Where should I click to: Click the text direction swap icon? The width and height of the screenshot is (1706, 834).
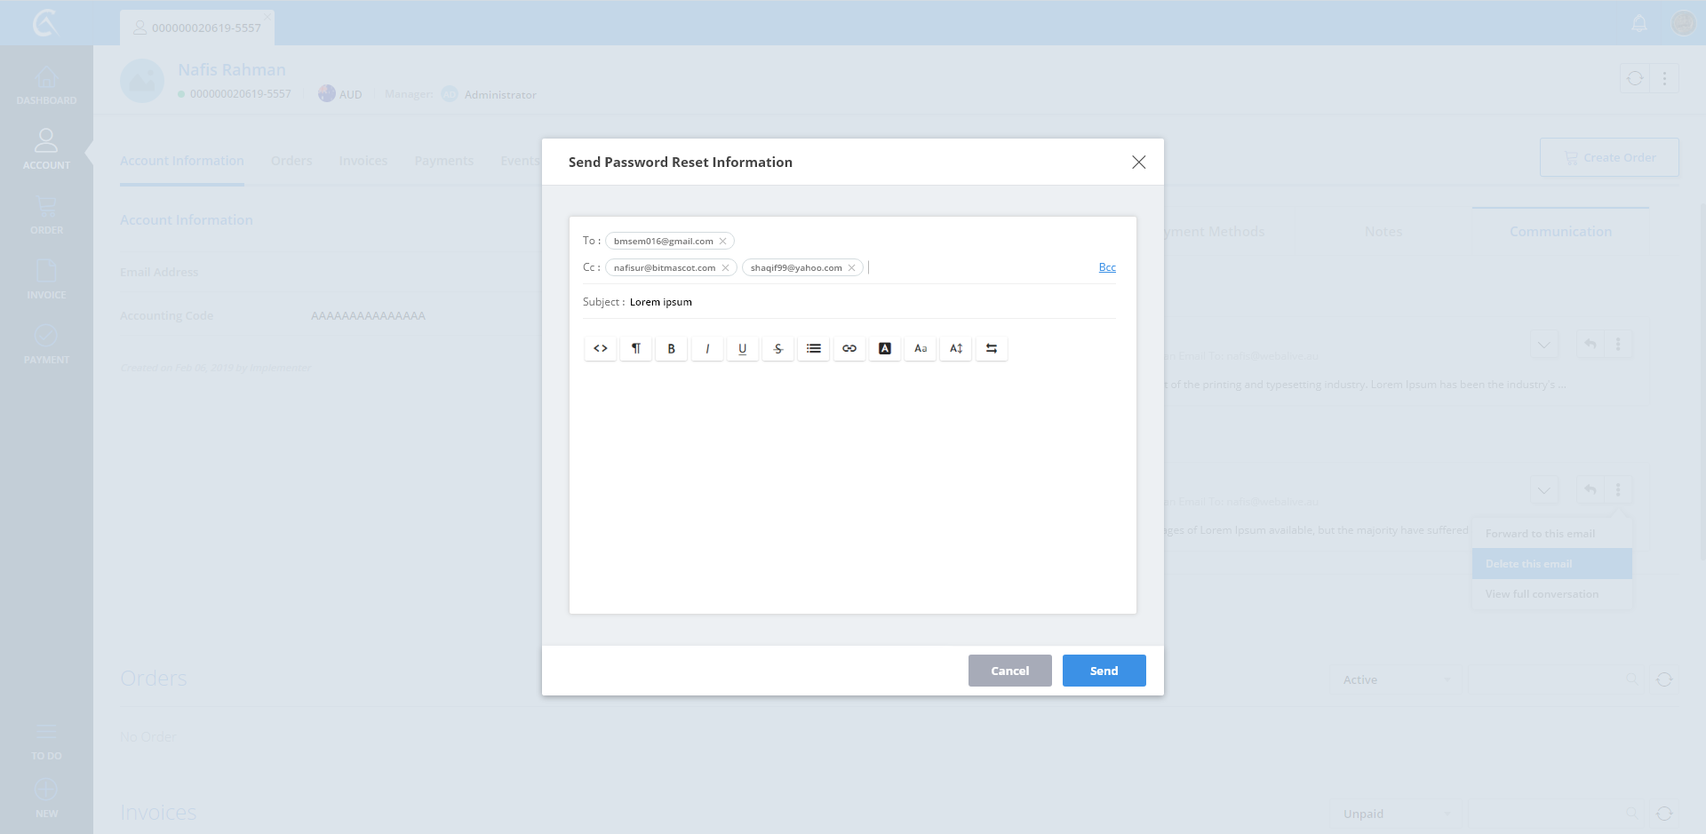coord(992,348)
